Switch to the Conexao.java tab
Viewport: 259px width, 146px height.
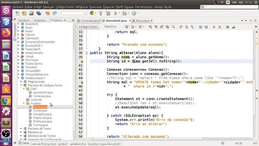(x=89, y=21)
